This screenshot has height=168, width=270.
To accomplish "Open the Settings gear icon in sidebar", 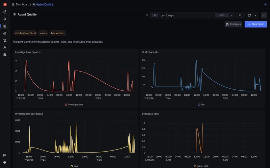I will [x=5, y=162].
